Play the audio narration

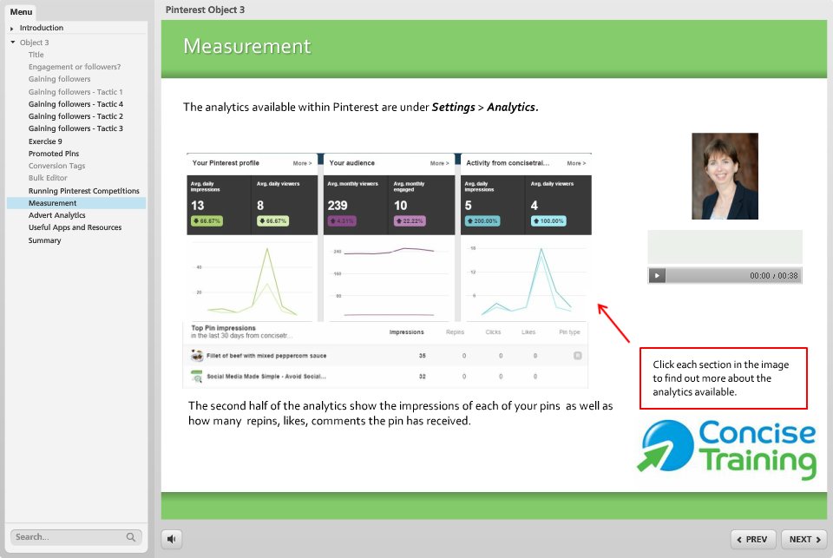pos(657,275)
